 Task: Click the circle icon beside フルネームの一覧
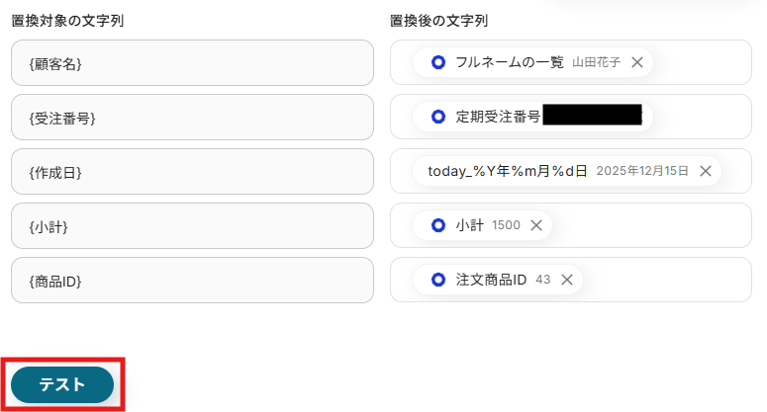[438, 62]
